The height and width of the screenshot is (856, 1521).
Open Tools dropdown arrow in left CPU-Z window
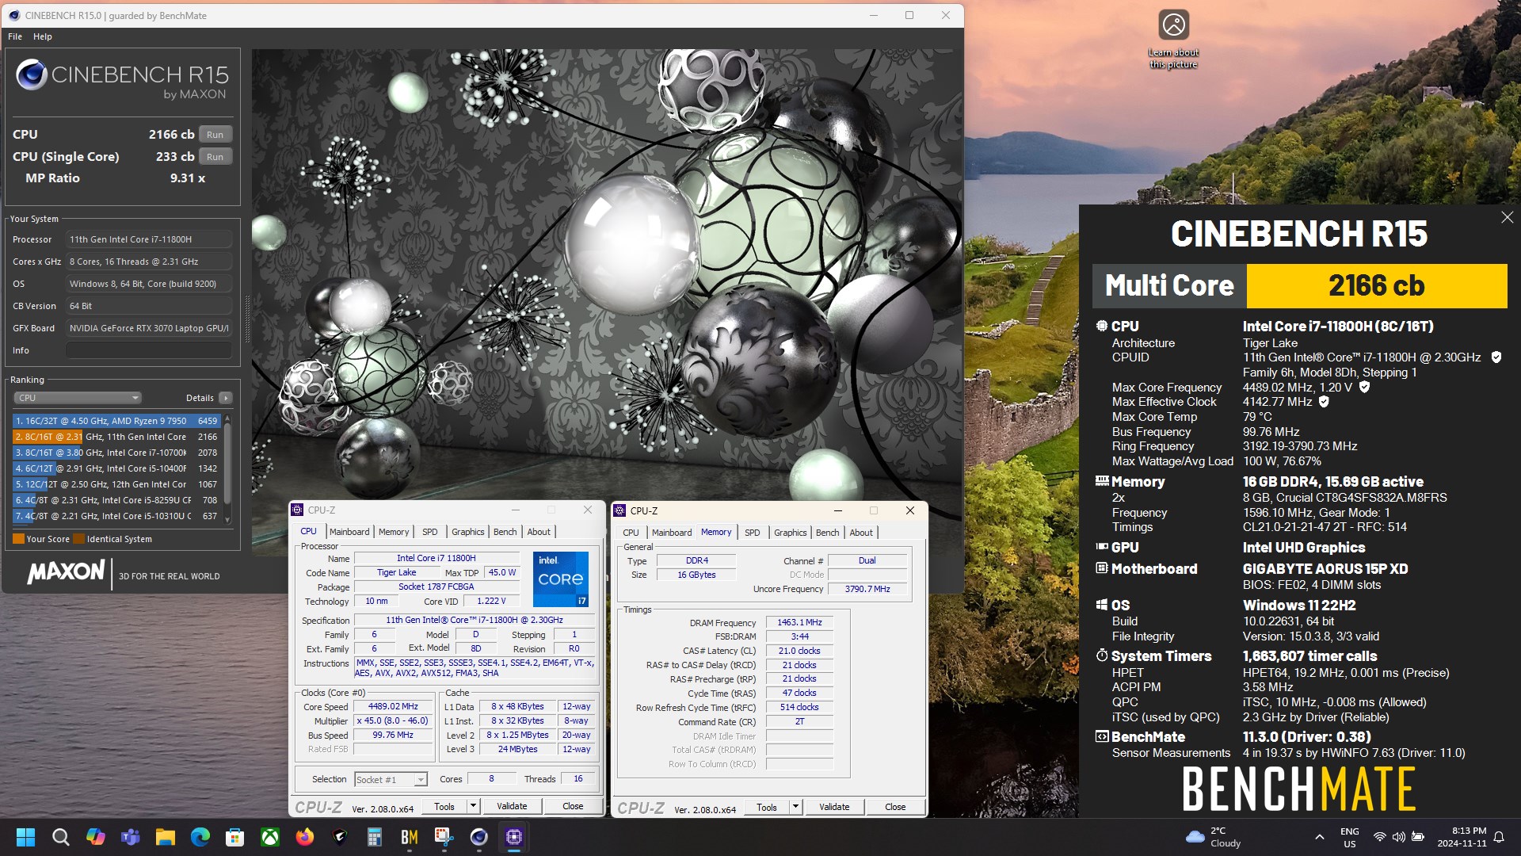point(473,806)
